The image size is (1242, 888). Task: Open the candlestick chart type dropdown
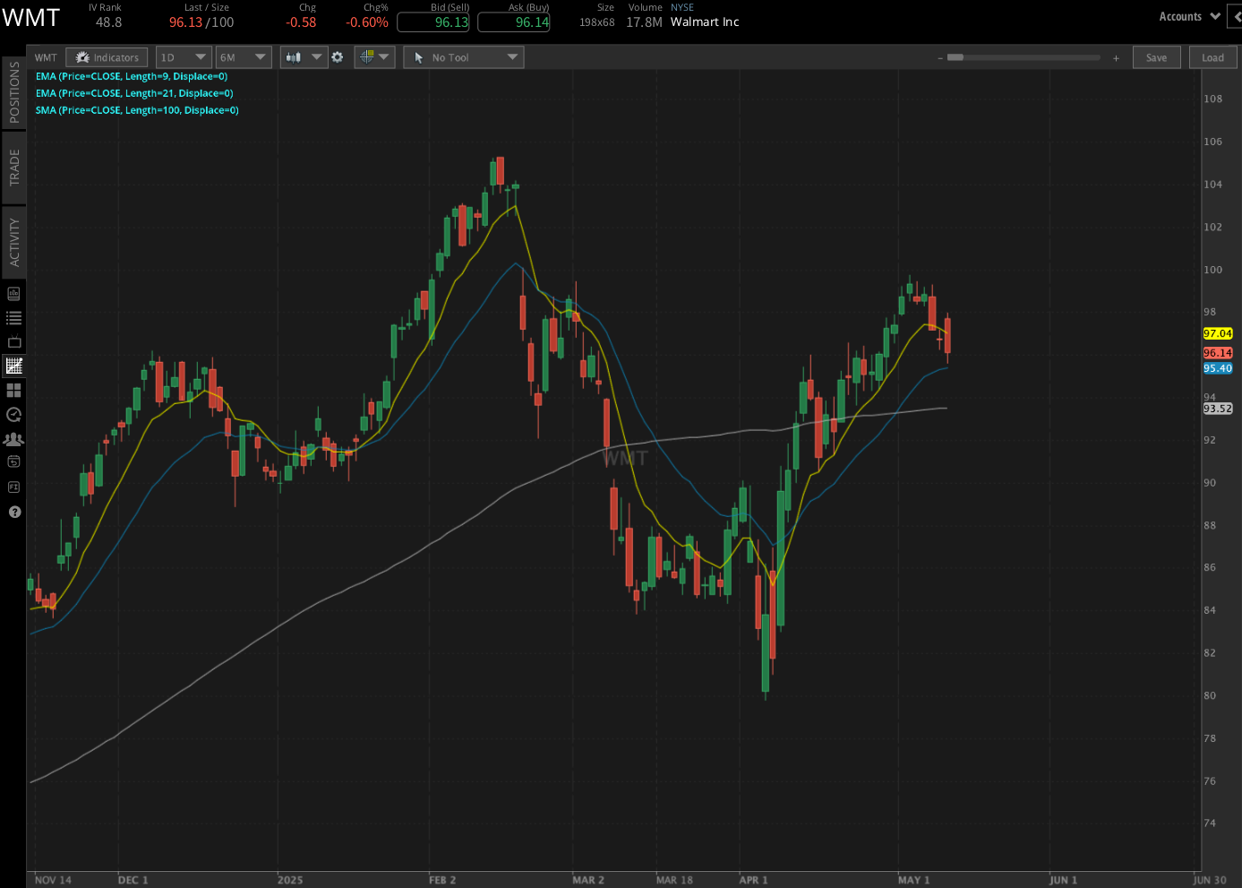(x=304, y=57)
